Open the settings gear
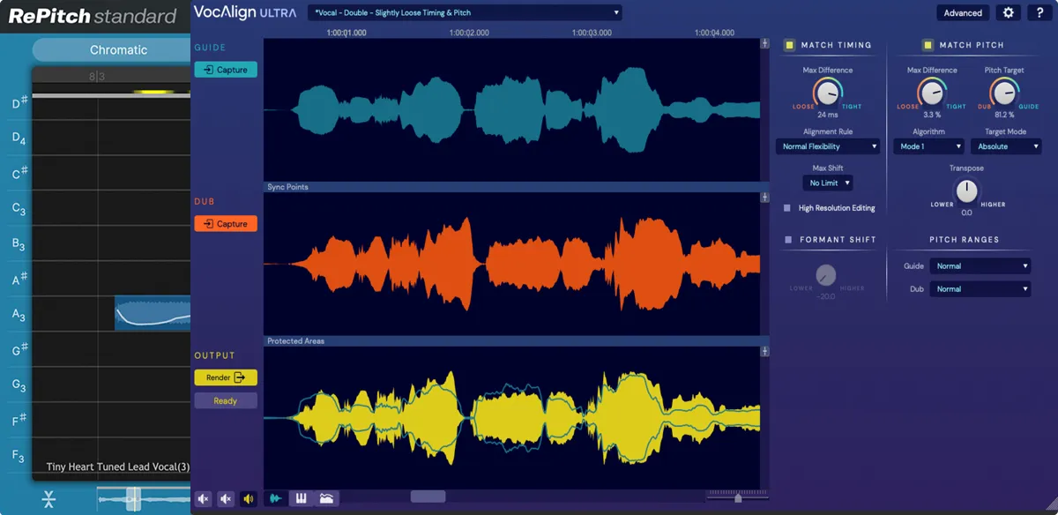 pyautogui.click(x=1006, y=12)
